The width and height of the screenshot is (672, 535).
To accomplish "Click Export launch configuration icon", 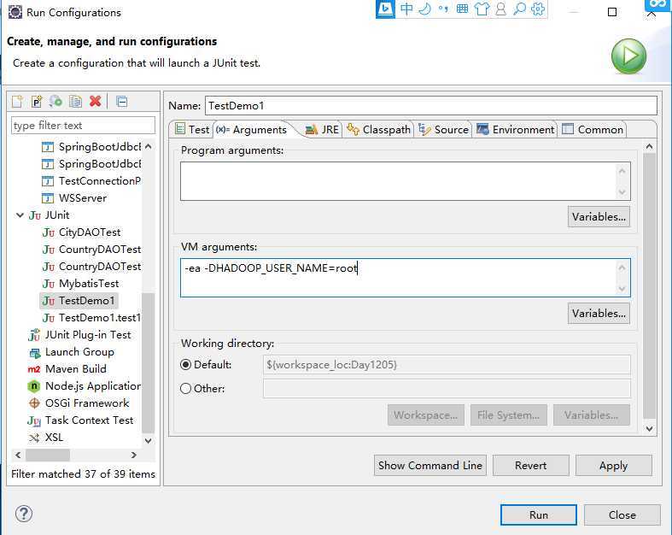I will pos(56,102).
